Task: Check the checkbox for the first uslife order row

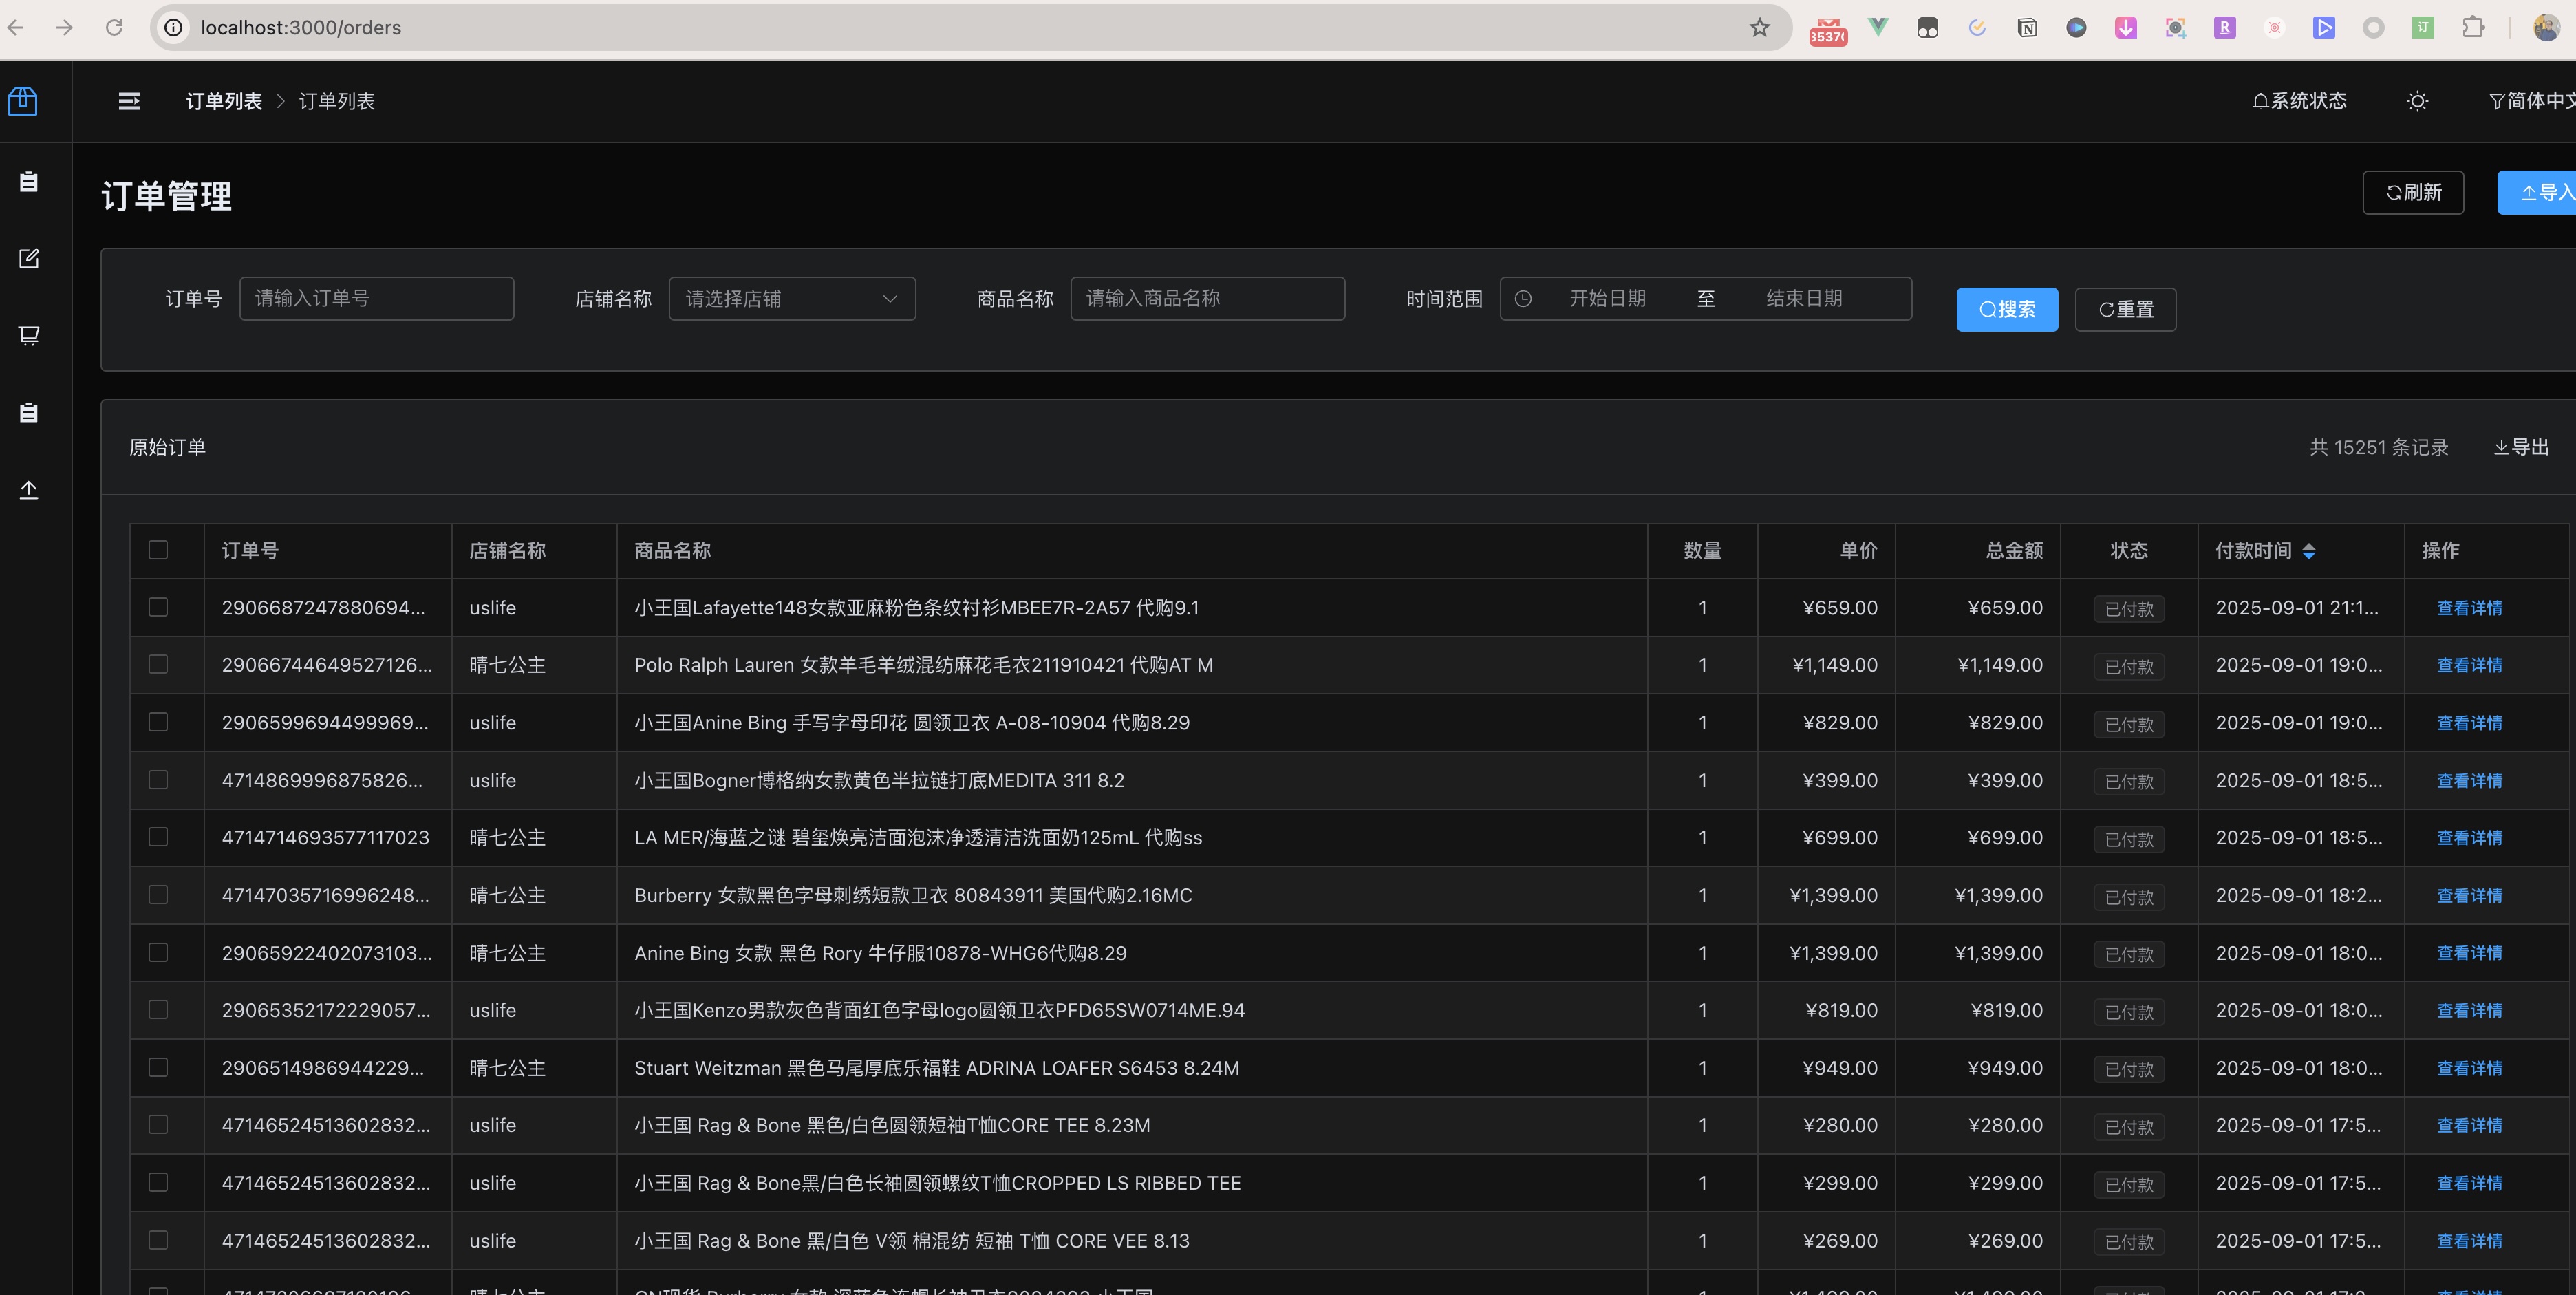Action: (x=158, y=607)
